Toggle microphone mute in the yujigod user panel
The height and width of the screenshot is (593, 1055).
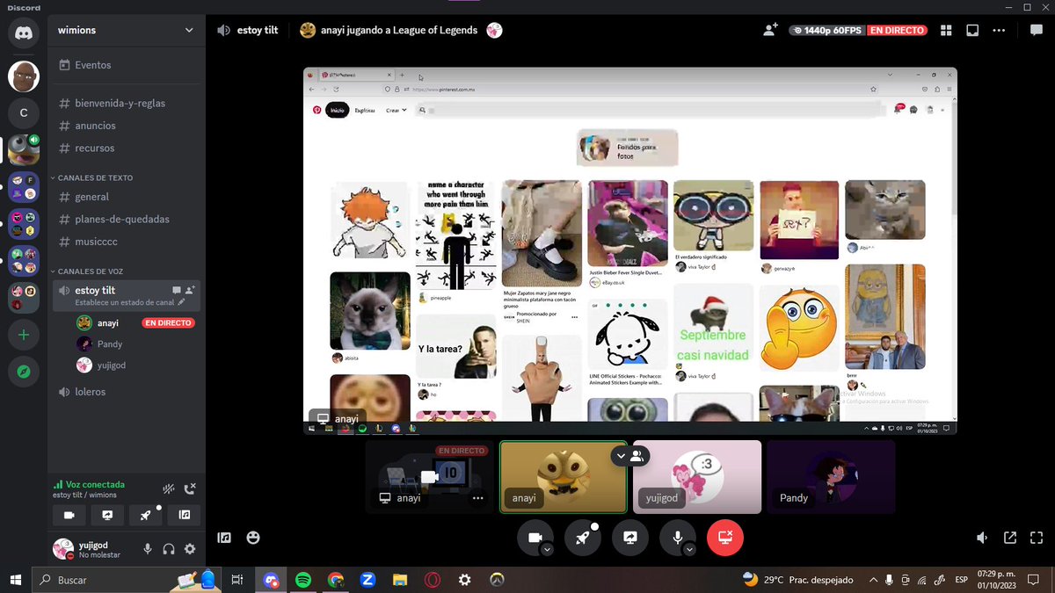point(148,549)
